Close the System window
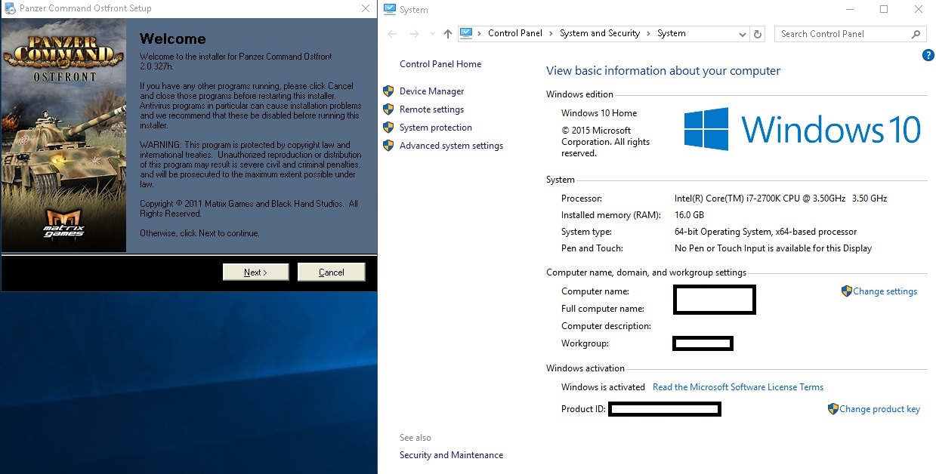The height and width of the screenshot is (474, 936). pyautogui.click(x=918, y=9)
